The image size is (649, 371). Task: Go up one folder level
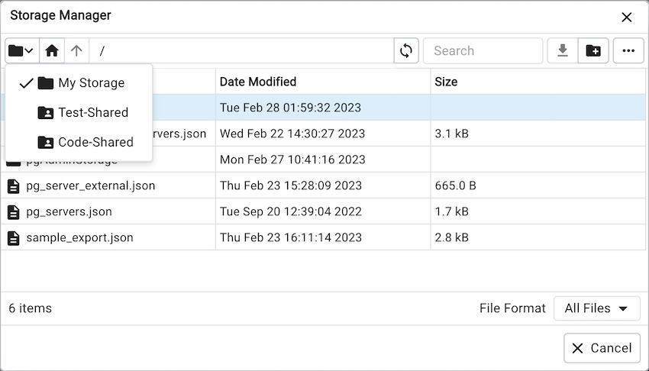[x=76, y=51]
